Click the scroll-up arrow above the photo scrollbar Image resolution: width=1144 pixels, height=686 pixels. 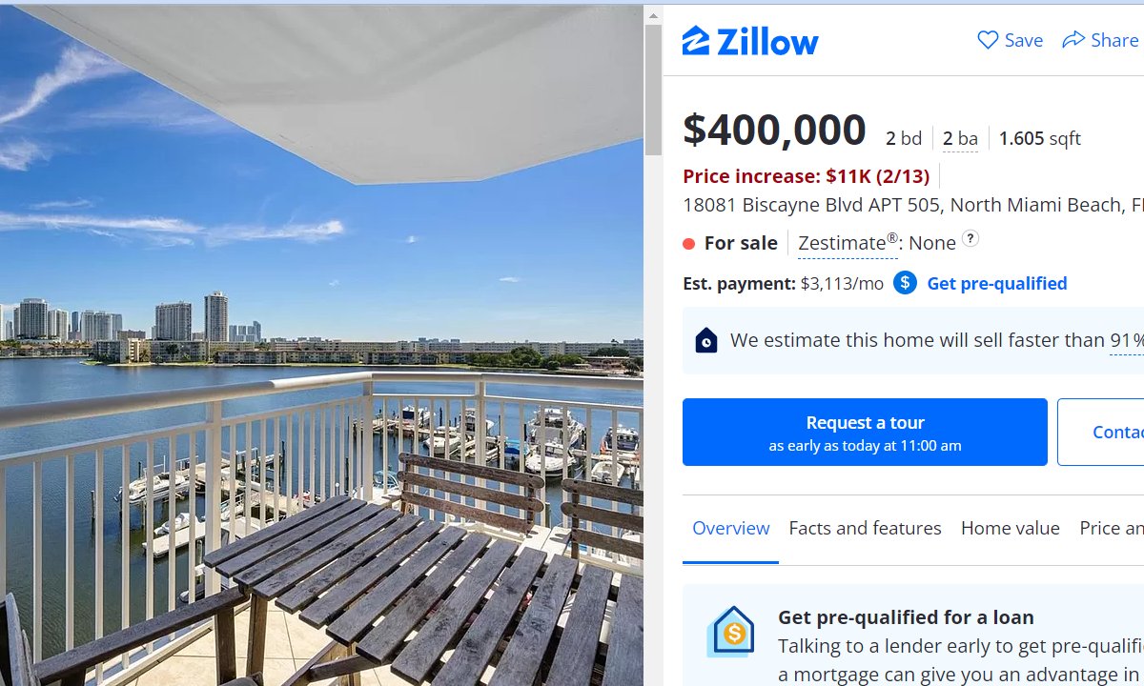[x=653, y=15]
